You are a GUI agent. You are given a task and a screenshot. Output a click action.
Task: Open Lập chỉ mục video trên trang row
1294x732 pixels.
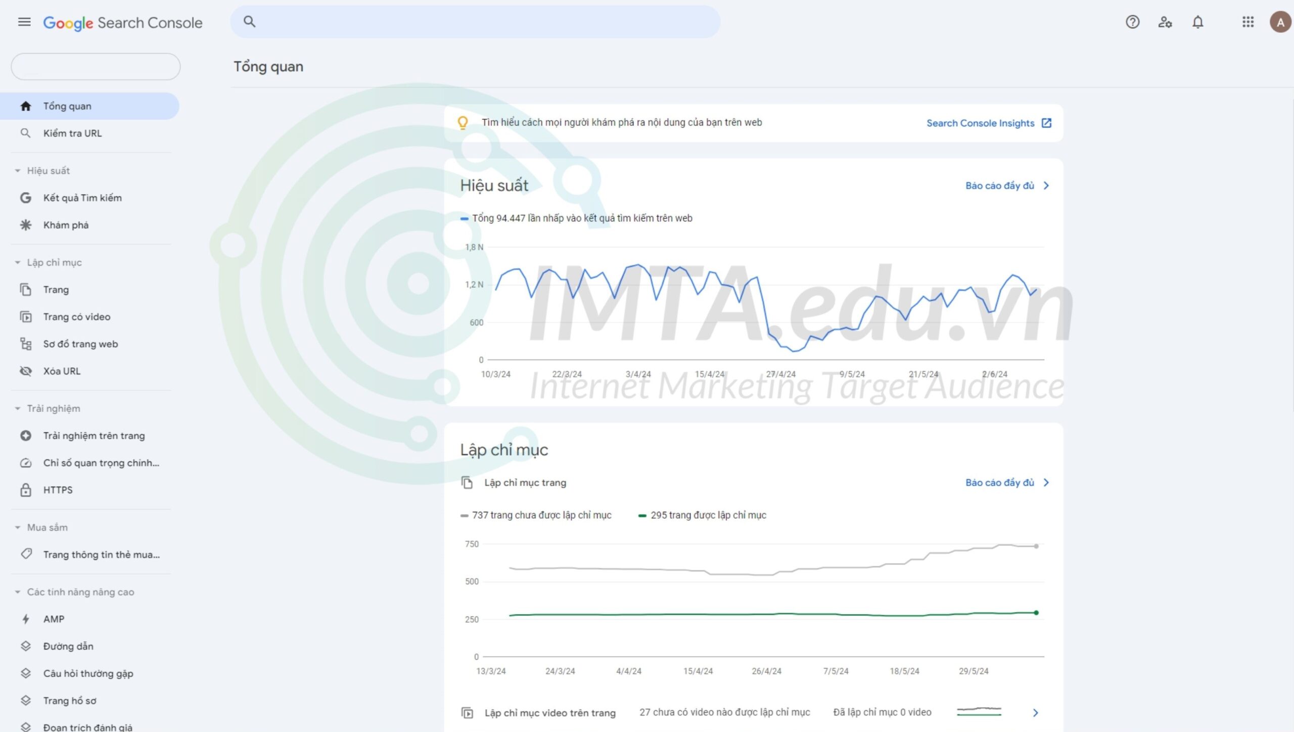(x=753, y=713)
